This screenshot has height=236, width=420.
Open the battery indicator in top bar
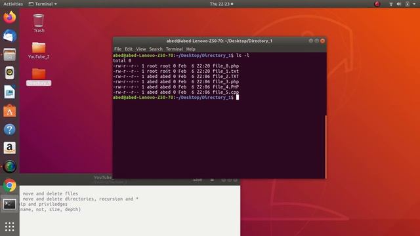pos(408,4)
